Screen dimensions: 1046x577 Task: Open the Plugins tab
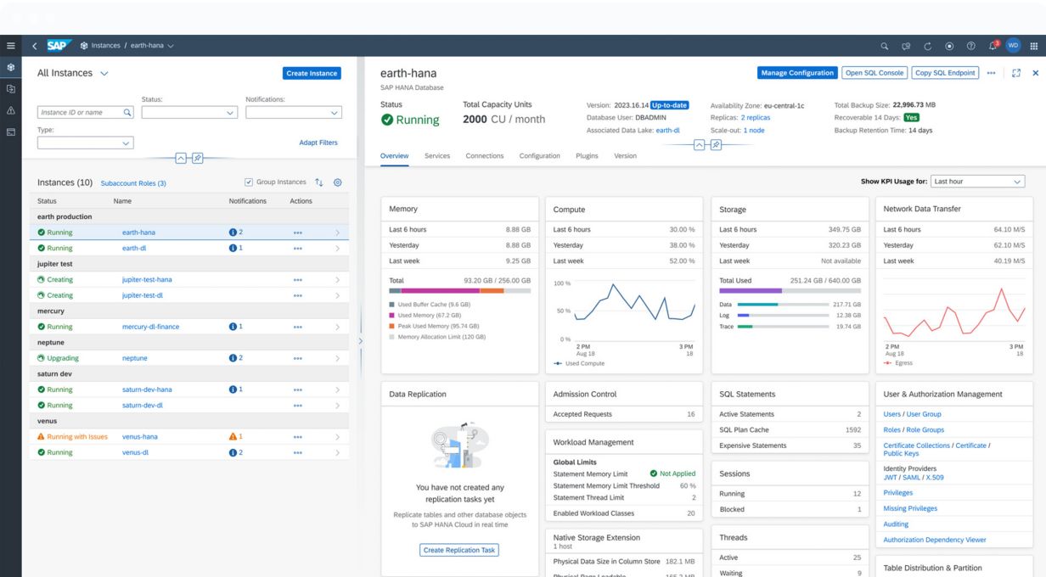587,156
